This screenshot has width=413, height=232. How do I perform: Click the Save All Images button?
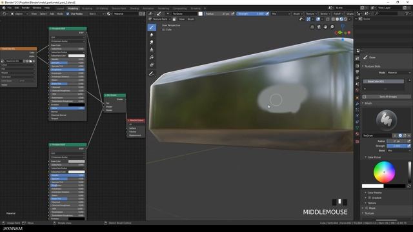pos(388,97)
